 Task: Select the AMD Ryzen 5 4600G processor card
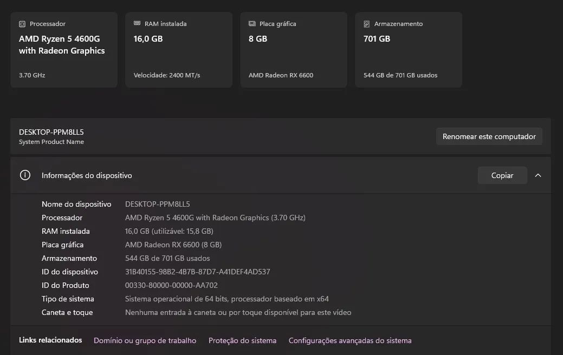pos(64,50)
